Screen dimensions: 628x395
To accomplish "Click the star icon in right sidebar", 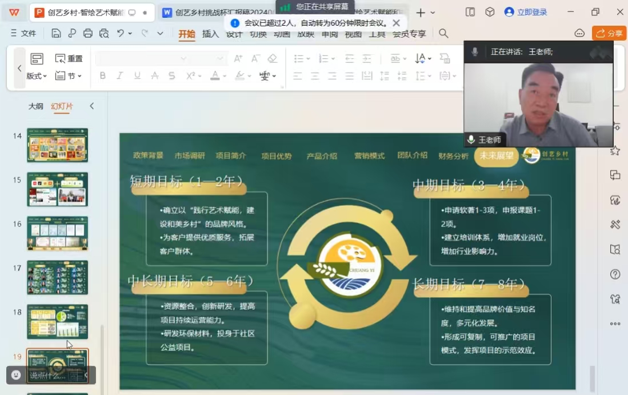I will 615,150.
